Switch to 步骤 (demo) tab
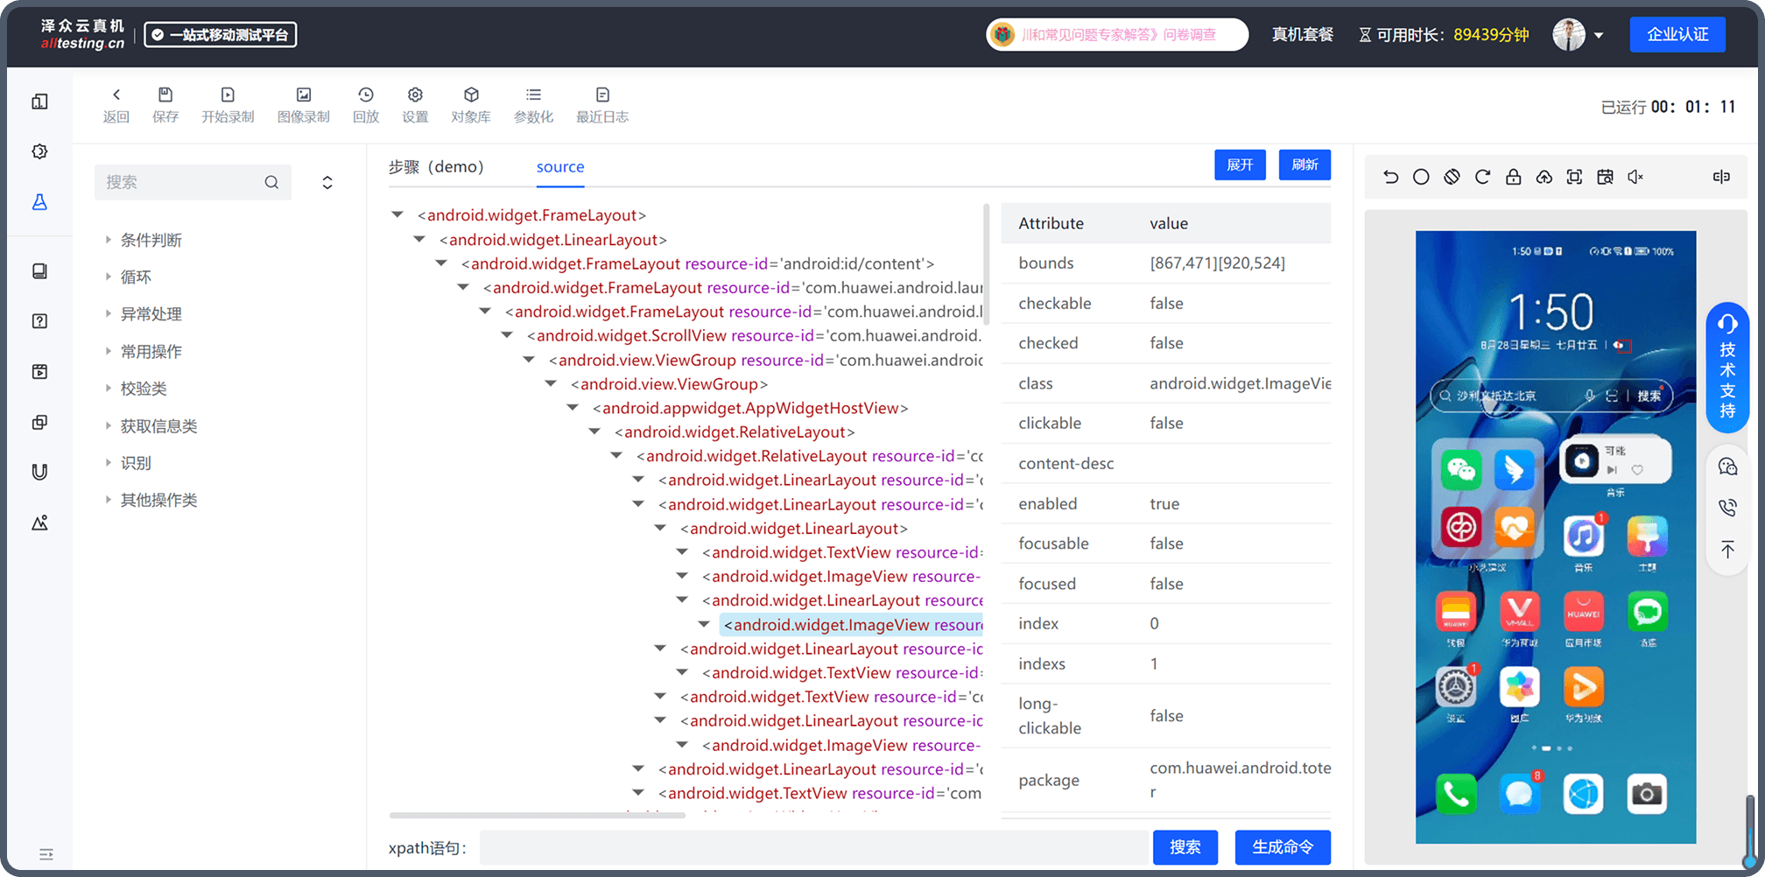 pos(436,166)
